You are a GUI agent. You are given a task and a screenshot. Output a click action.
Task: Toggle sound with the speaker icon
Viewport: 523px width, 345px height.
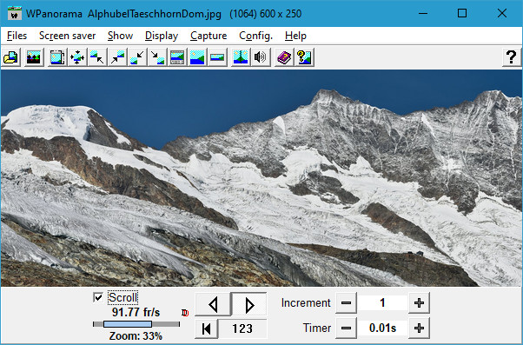(261, 57)
